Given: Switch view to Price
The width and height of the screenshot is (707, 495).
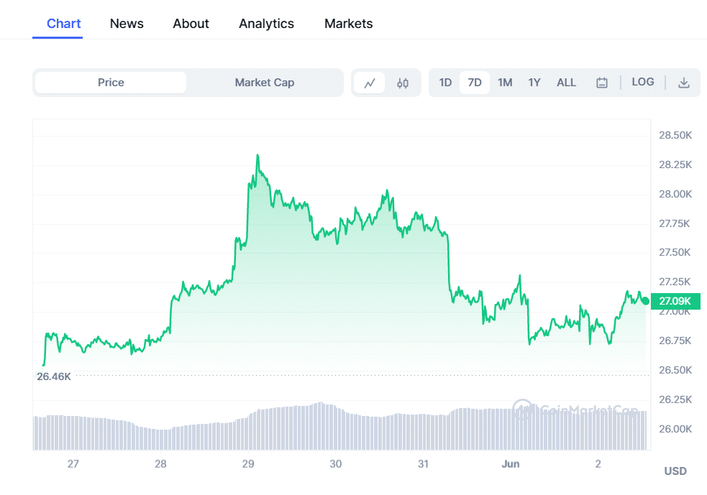Looking at the screenshot, I should tap(111, 83).
